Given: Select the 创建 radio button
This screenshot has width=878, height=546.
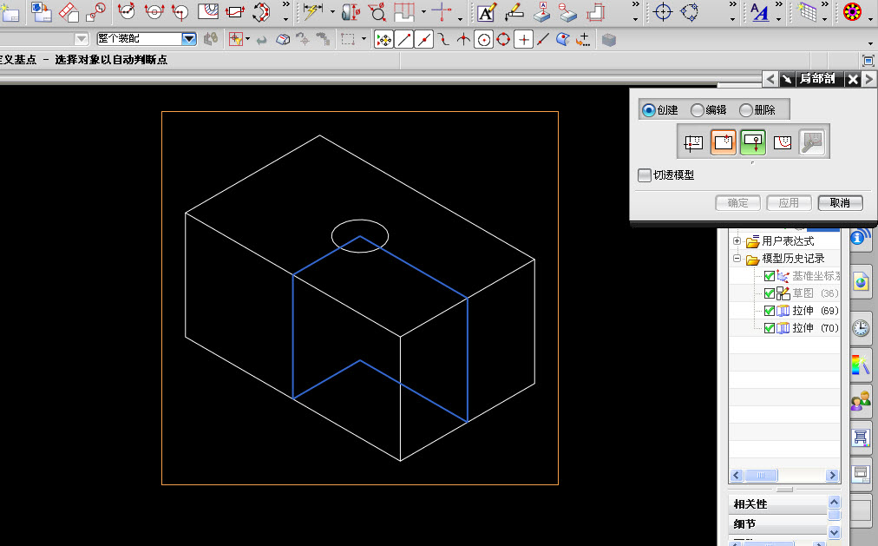Looking at the screenshot, I should point(648,110).
